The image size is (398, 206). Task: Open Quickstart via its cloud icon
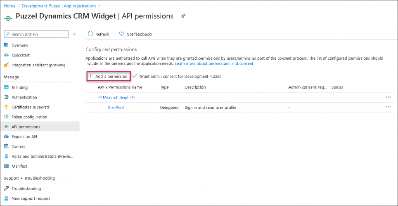(7, 55)
